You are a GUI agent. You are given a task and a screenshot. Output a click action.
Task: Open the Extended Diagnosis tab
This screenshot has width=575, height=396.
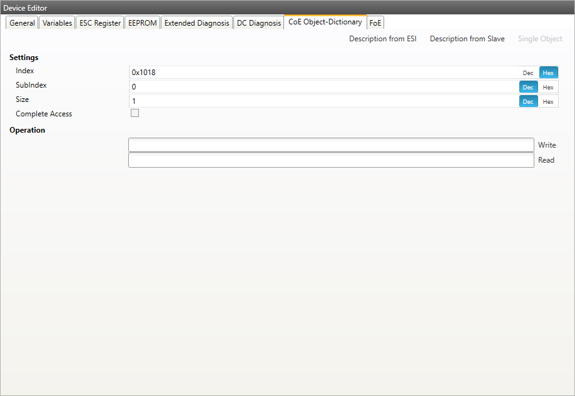[x=196, y=23]
